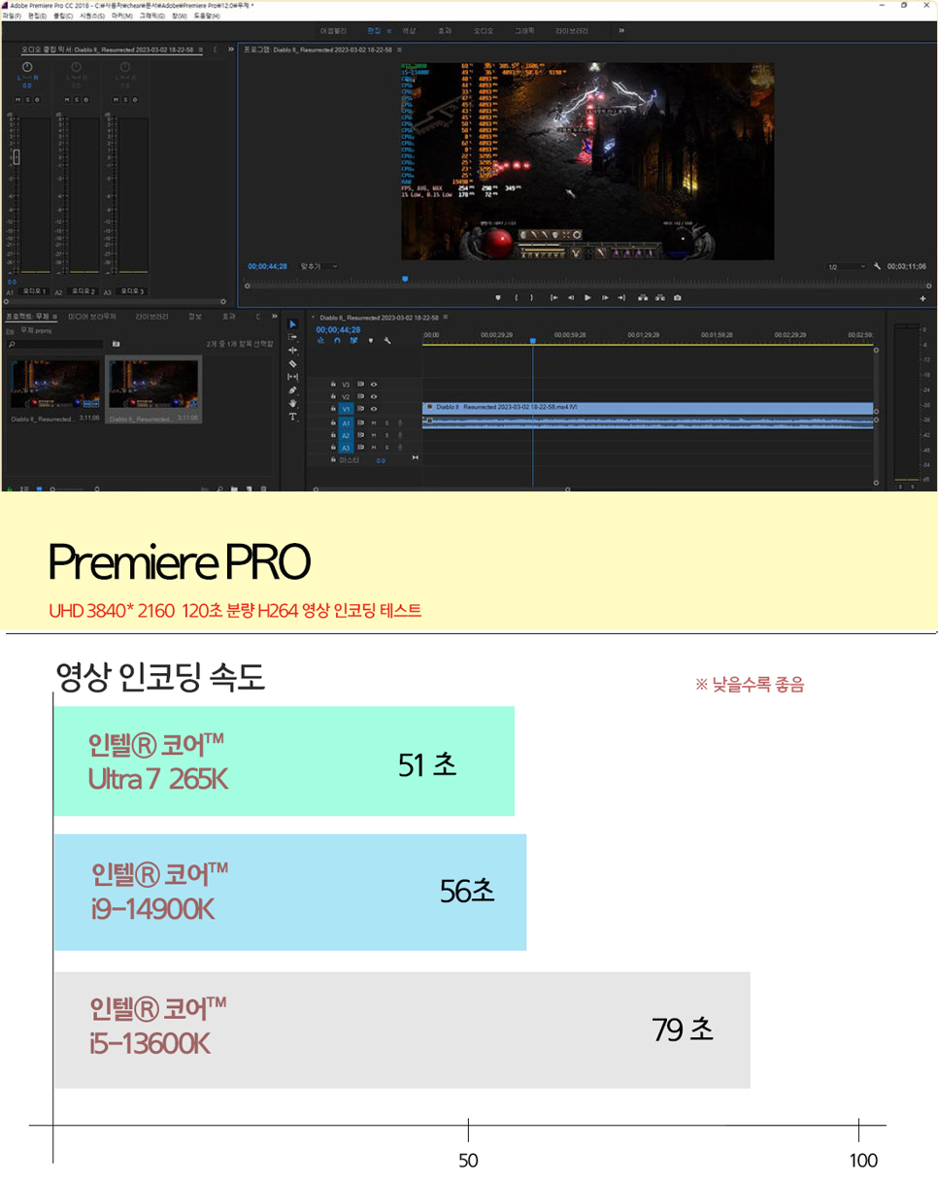The height and width of the screenshot is (1183, 938).
Task: Select the Diablo II video clip on track V1
Action: pyautogui.click(x=648, y=408)
